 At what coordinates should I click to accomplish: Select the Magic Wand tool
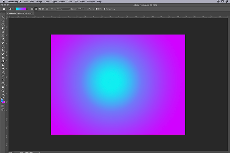3,28
